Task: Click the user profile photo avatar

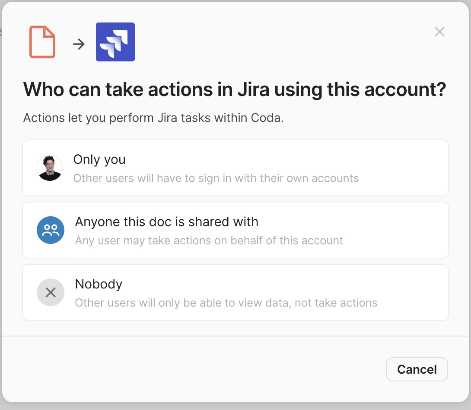Action: coord(50,168)
